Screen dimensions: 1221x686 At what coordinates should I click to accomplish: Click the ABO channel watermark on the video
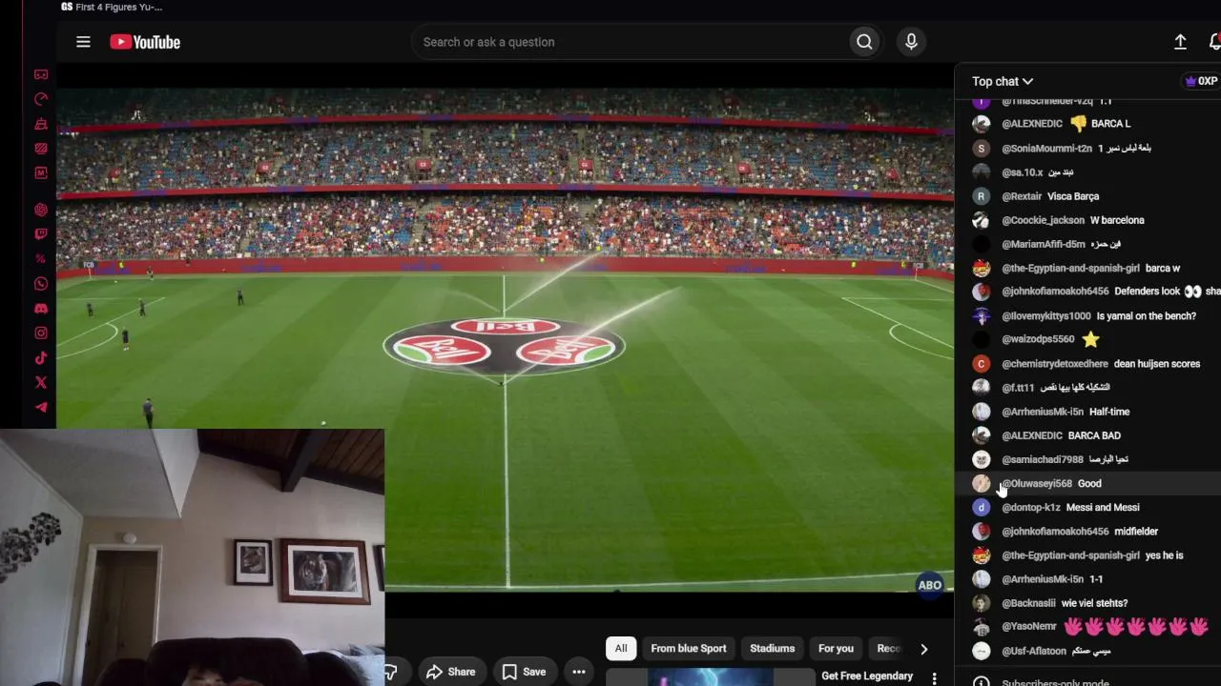pyautogui.click(x=929, y=585)
